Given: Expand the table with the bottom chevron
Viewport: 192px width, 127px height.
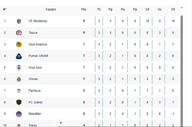Looking at the screenshot, I should [x=61, y=123].
